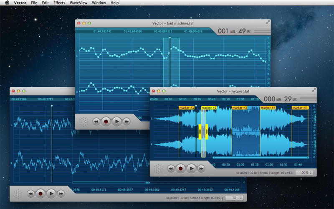This screenshot has width=334, height=209.
Task: Click Record in the bottom-left waveform window
Action: pyautogui.click(x=40, y=194)
